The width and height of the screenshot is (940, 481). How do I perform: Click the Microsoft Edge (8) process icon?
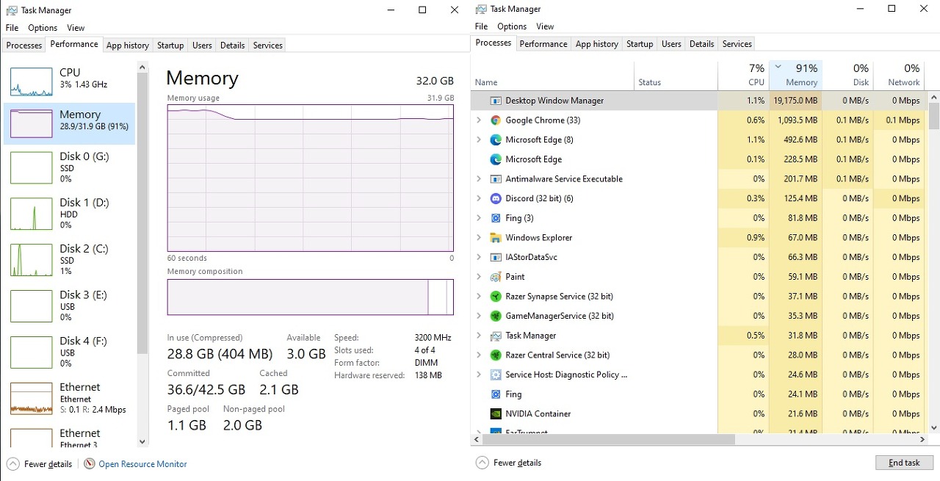tap(496, 140)
